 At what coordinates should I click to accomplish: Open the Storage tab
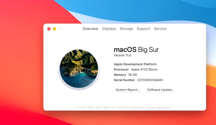tap(126, 29)
